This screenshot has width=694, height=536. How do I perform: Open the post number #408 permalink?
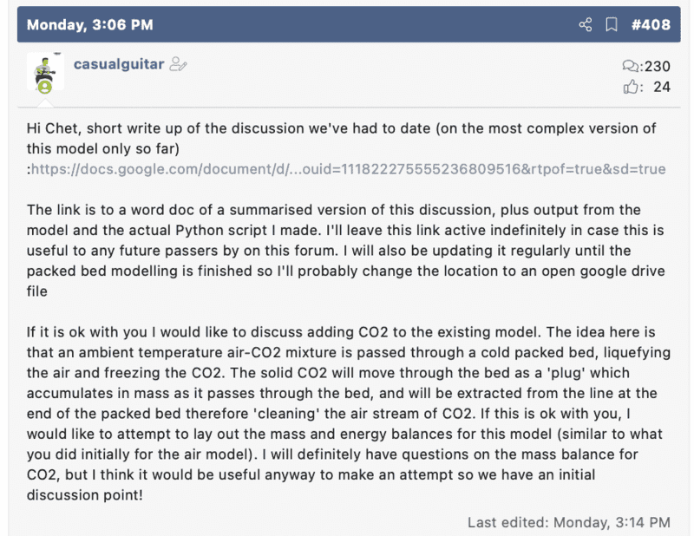[650, 25]
